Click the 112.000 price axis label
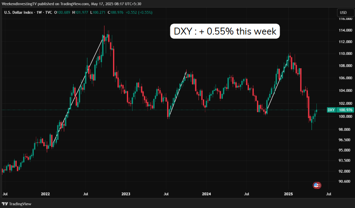 click(345, 42)
